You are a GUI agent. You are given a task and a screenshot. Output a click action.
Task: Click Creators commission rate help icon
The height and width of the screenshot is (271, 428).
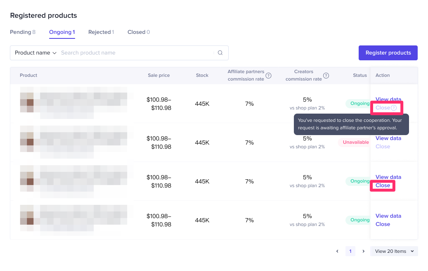[x=326, y=76]
